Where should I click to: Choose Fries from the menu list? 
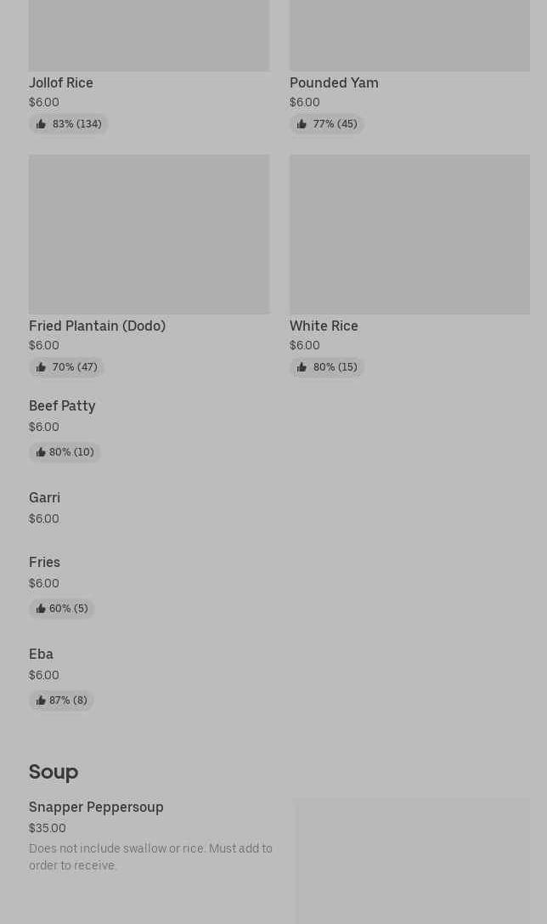[44, 563]
